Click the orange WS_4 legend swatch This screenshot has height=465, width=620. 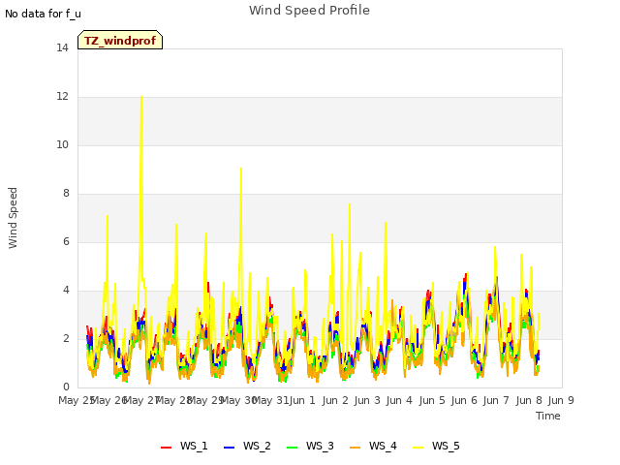point(356,448)
